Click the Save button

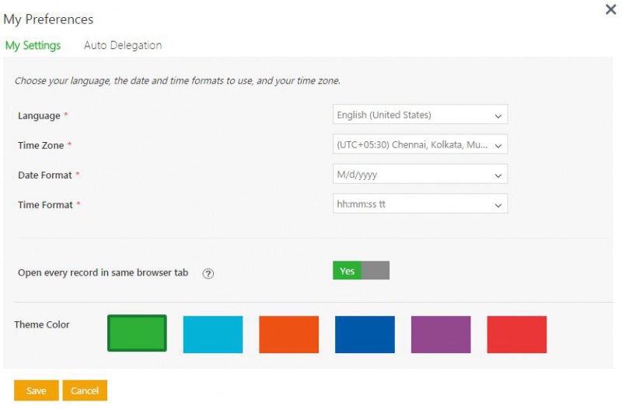[37, 390]
